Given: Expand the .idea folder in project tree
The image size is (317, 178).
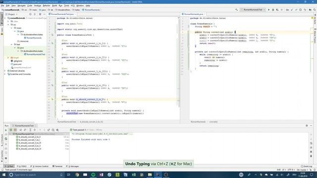Looking at the screenshot, I should 8,21.
